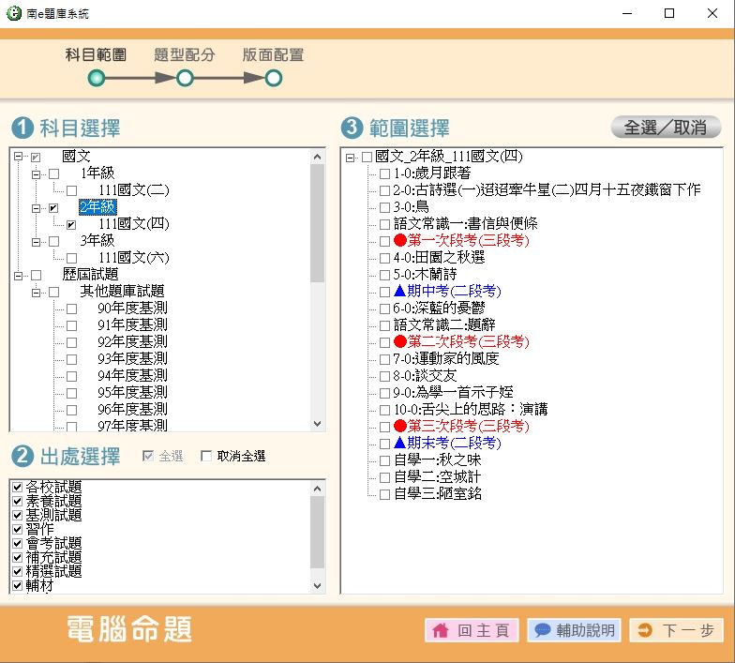Toggle the 國文 subject checkbox
This screenshot has width=735, height=663.
click(x=36, y=158)
